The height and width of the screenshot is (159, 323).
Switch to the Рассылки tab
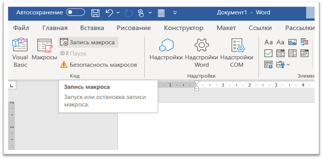point(300,28)
